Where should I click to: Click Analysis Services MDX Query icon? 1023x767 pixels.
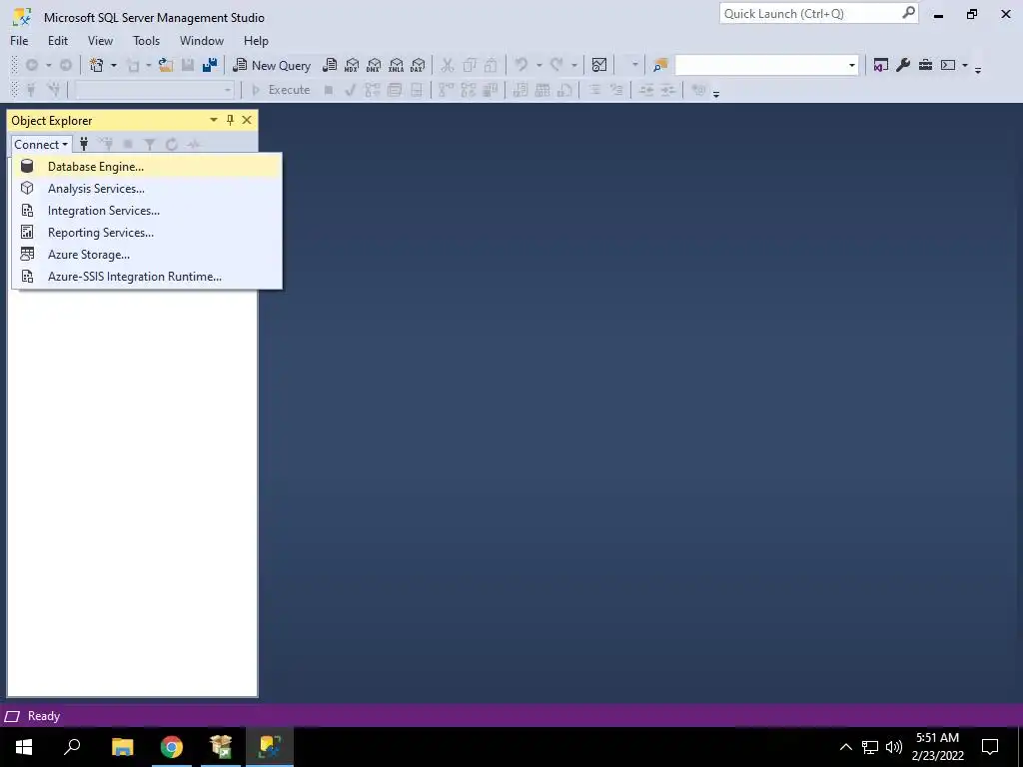pyautogui.click(x=352, y=65)
